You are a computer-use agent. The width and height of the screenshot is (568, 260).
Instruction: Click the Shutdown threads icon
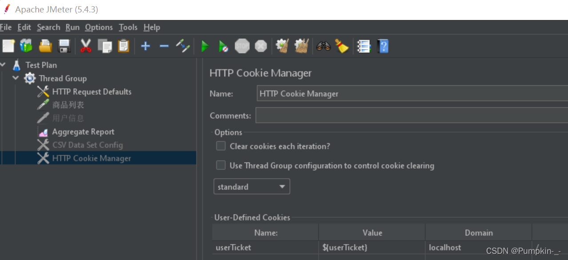click(x=261, y=46)
